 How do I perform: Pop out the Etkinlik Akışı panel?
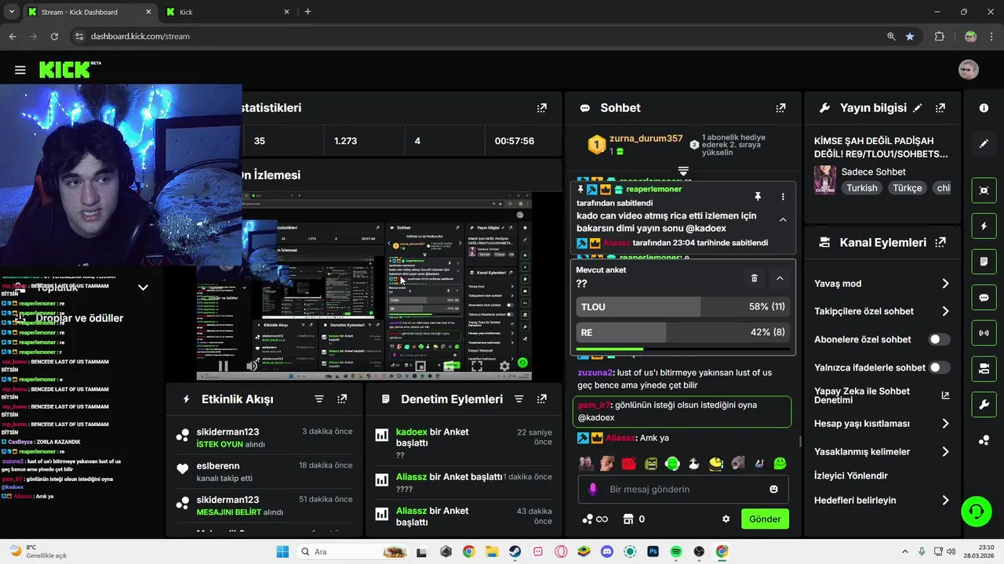click(342, 399)
